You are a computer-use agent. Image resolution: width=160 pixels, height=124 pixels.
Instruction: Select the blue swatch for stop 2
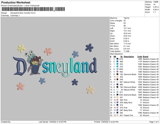point(117,61)
